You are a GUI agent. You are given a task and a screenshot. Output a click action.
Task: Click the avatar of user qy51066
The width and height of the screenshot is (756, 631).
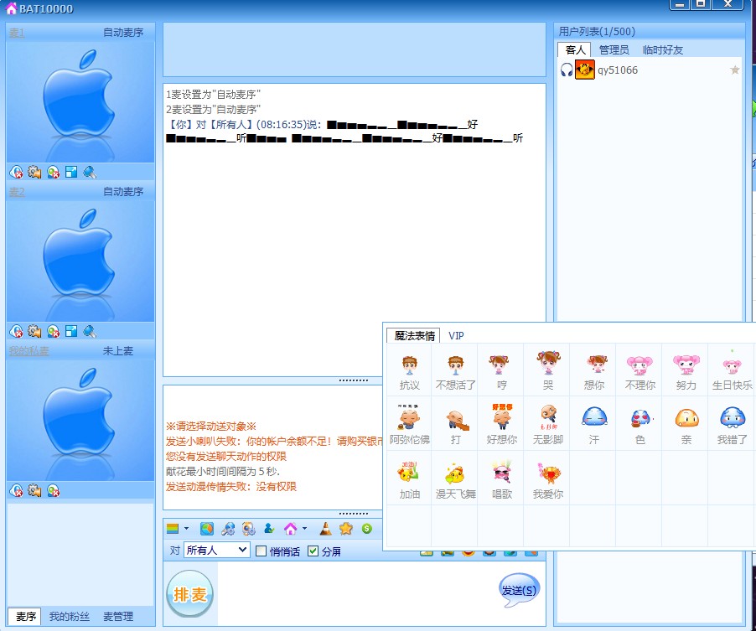click(x=585, y=70)
